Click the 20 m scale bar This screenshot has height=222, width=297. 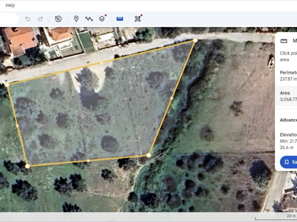pyautogui.click(x=276, y=217)
